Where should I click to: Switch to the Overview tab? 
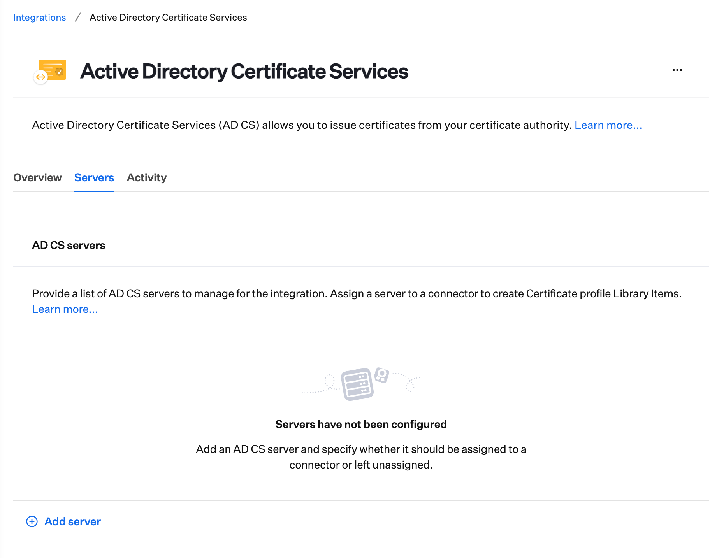(x=37, y=177)
